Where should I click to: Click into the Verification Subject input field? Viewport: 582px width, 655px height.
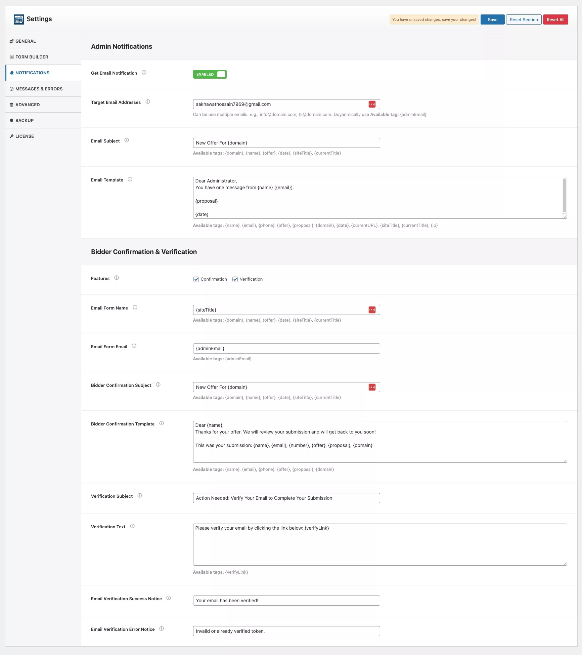286,498
